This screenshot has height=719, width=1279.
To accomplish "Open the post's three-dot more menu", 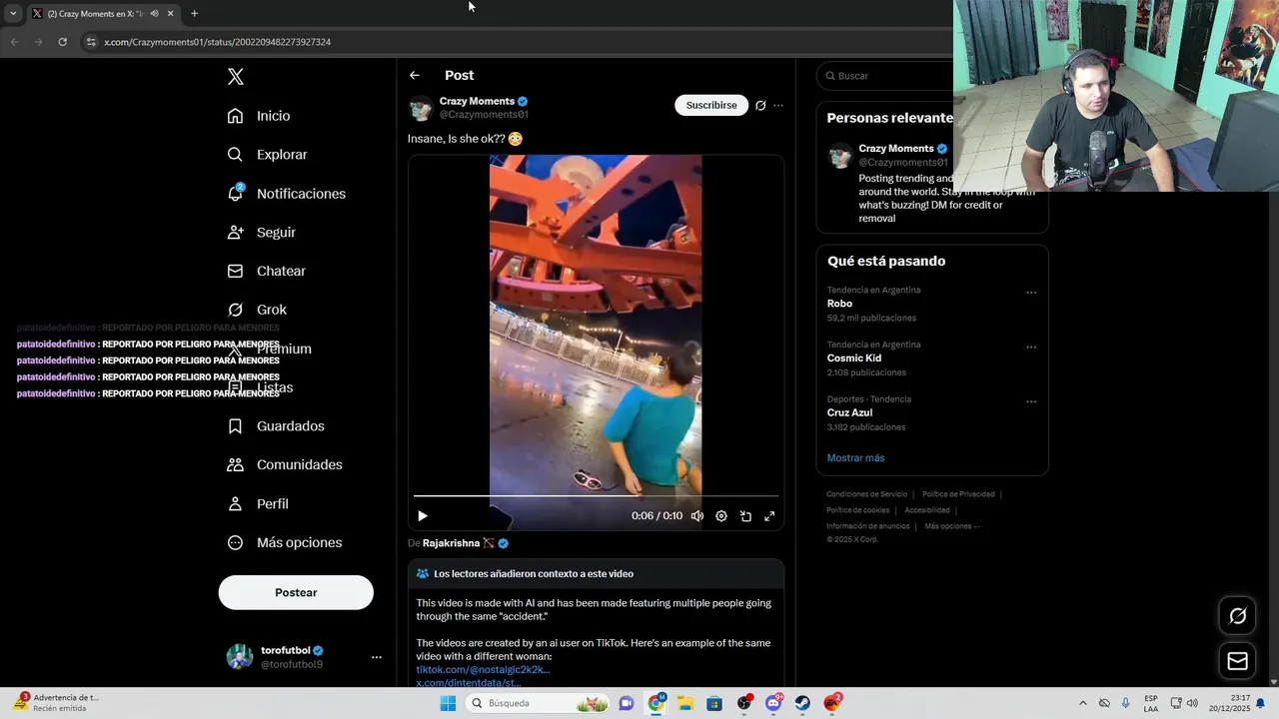I will click(778, 105).
